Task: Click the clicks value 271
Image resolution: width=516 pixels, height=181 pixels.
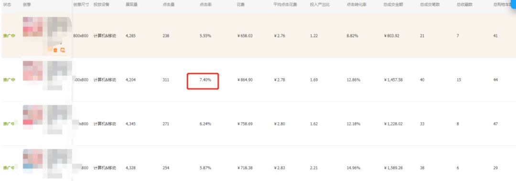Action: [x=166, y=124]
